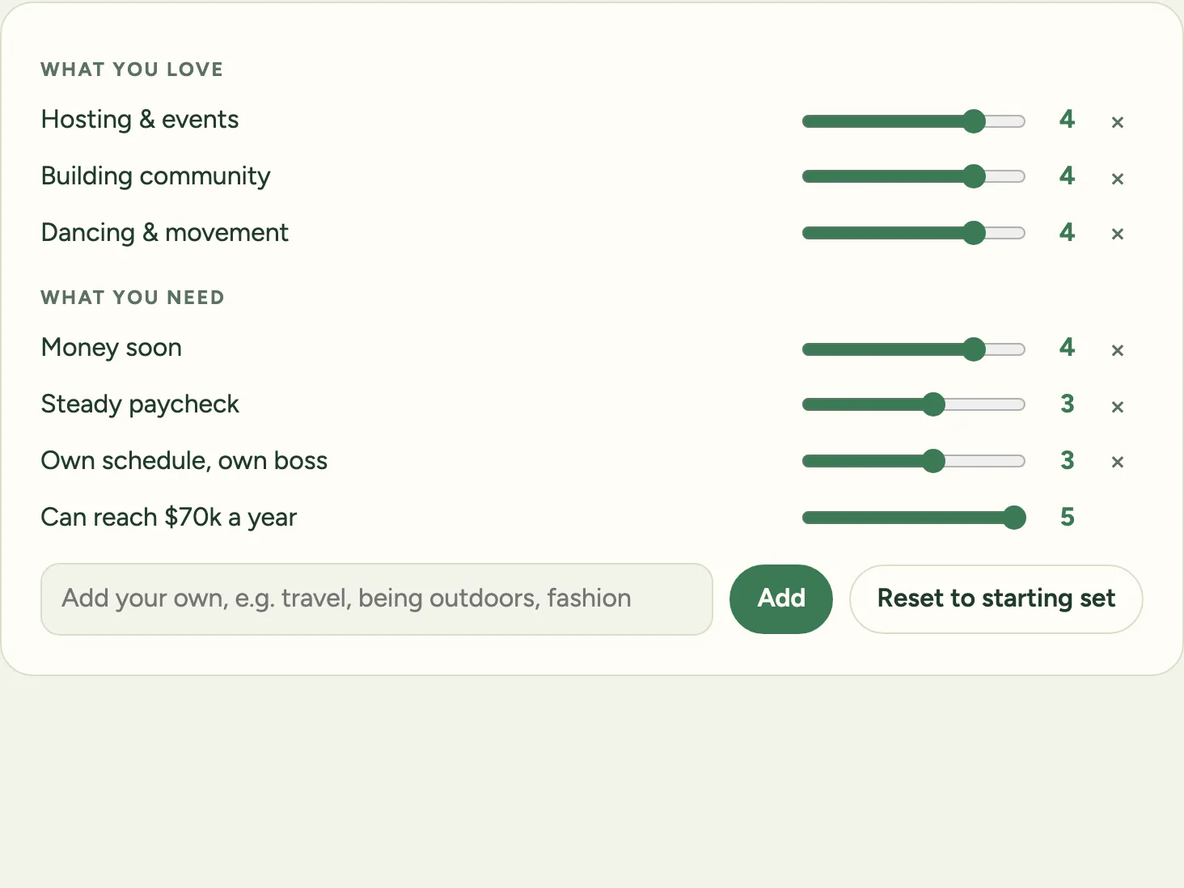
Task: Adjust the Steady paycheck slider
Action: (914, 404)
